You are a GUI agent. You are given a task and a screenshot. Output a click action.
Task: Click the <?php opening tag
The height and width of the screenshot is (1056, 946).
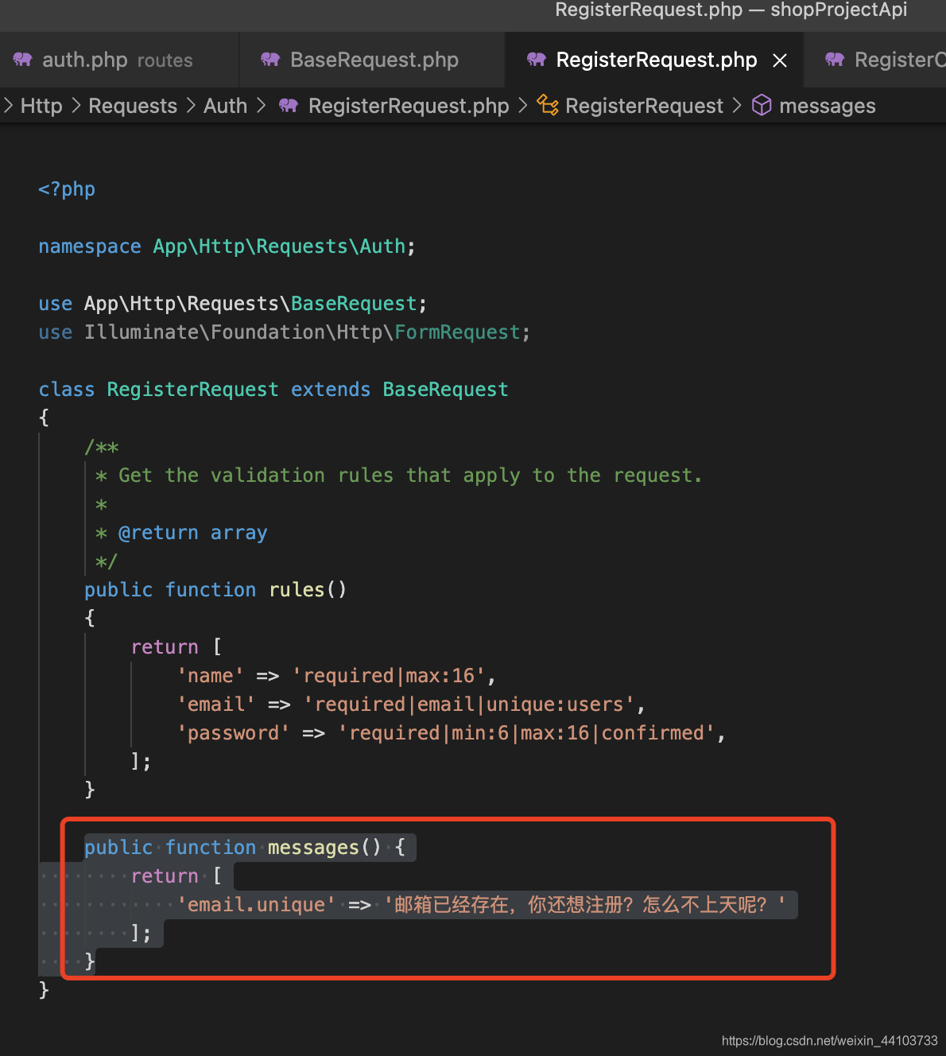tap(67, 189)
